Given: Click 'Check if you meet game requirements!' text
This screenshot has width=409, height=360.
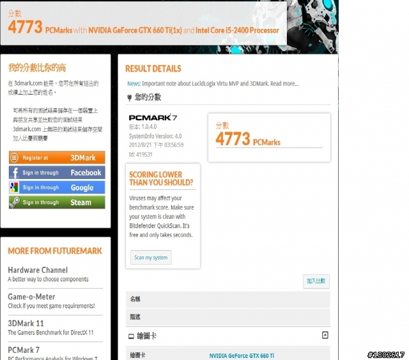Looking at the screenshot, I should coord(51,306).
